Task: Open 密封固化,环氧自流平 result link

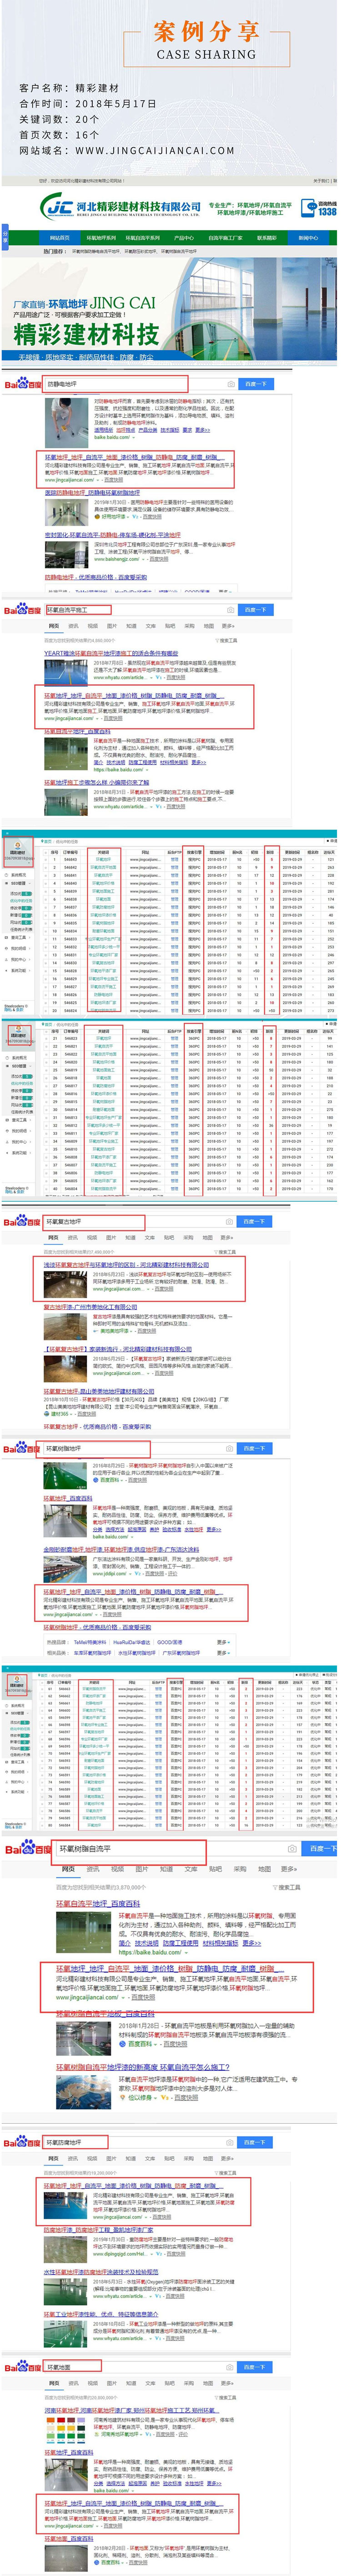Action: pyautogui.click(x=112, y=535)
